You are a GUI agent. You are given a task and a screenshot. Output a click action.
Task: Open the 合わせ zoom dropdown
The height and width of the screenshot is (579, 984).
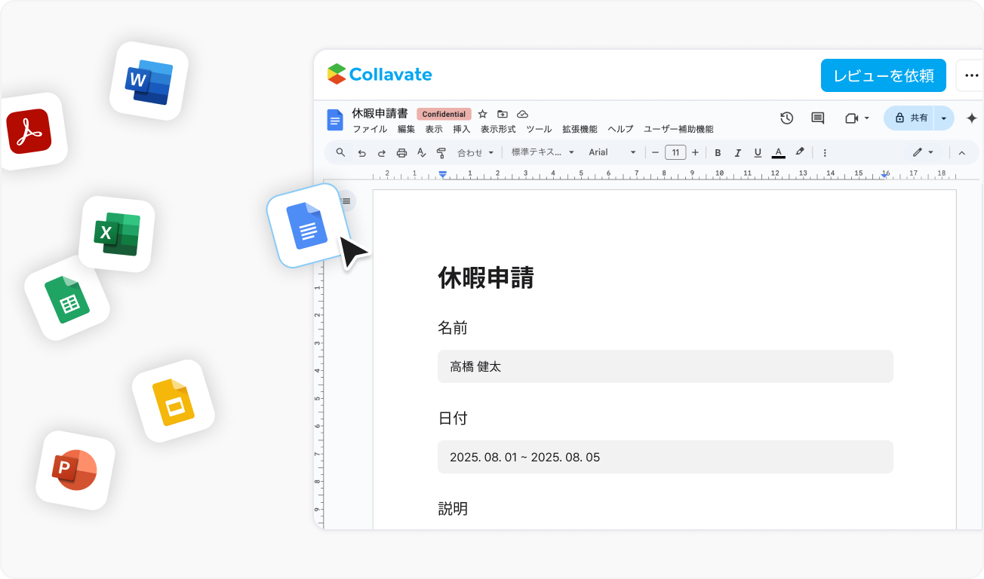(475, 152)
